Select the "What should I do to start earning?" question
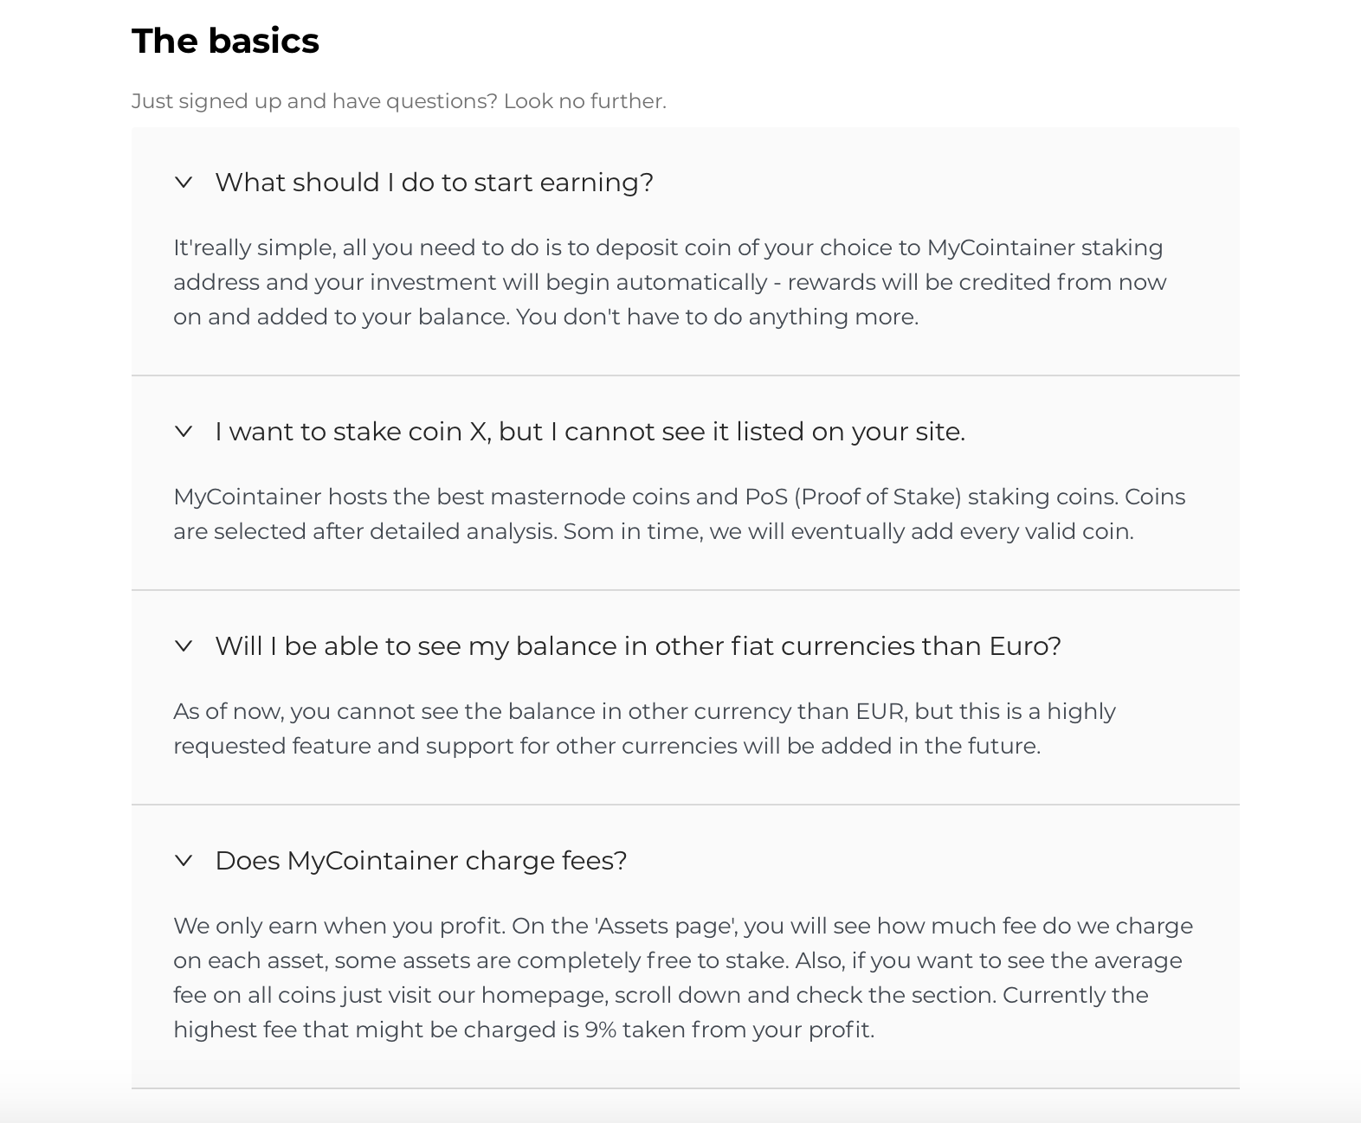This screenshot has height=1123, width=1361. click(434, 183)
